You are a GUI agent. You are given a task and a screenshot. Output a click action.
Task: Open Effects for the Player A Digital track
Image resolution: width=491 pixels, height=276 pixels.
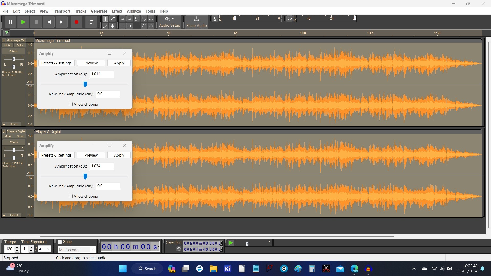[14, 142]
